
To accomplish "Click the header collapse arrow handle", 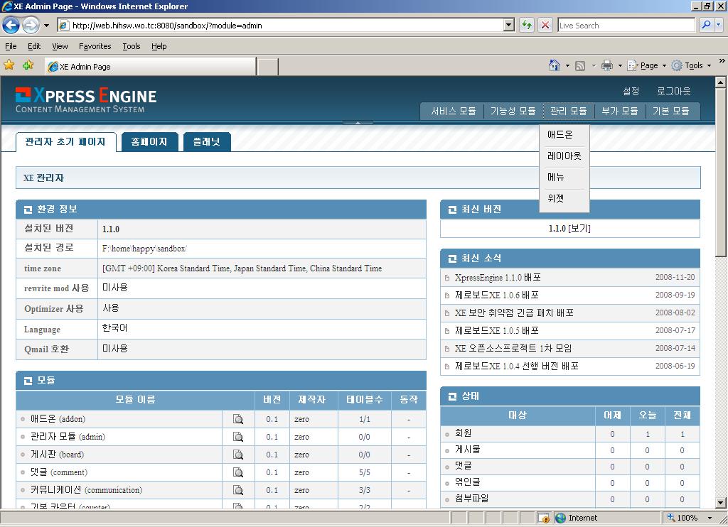I will click(x=358, y=123).
